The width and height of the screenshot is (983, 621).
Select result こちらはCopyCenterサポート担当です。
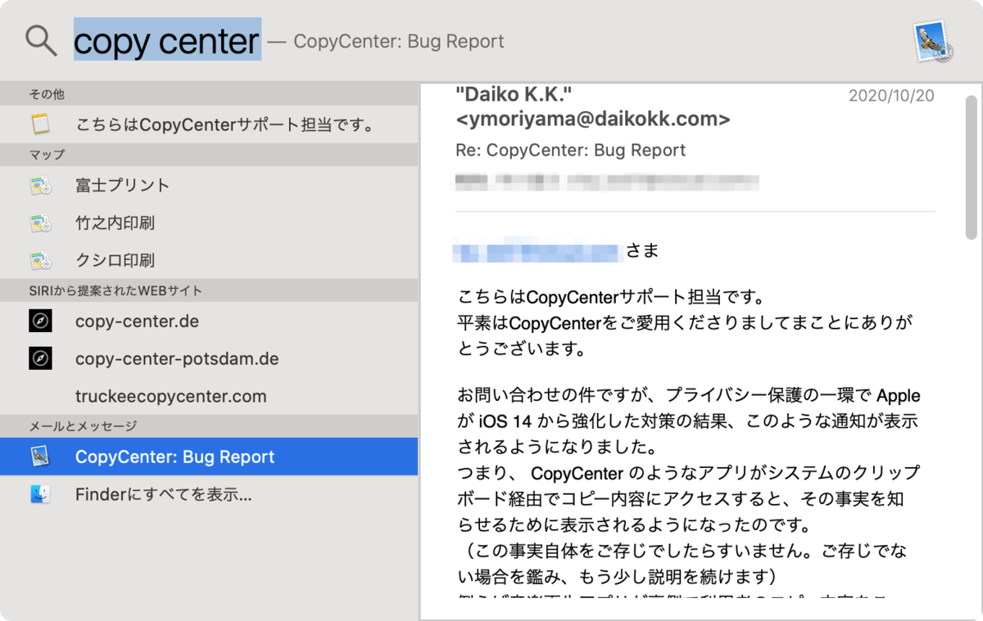point(209,124)
